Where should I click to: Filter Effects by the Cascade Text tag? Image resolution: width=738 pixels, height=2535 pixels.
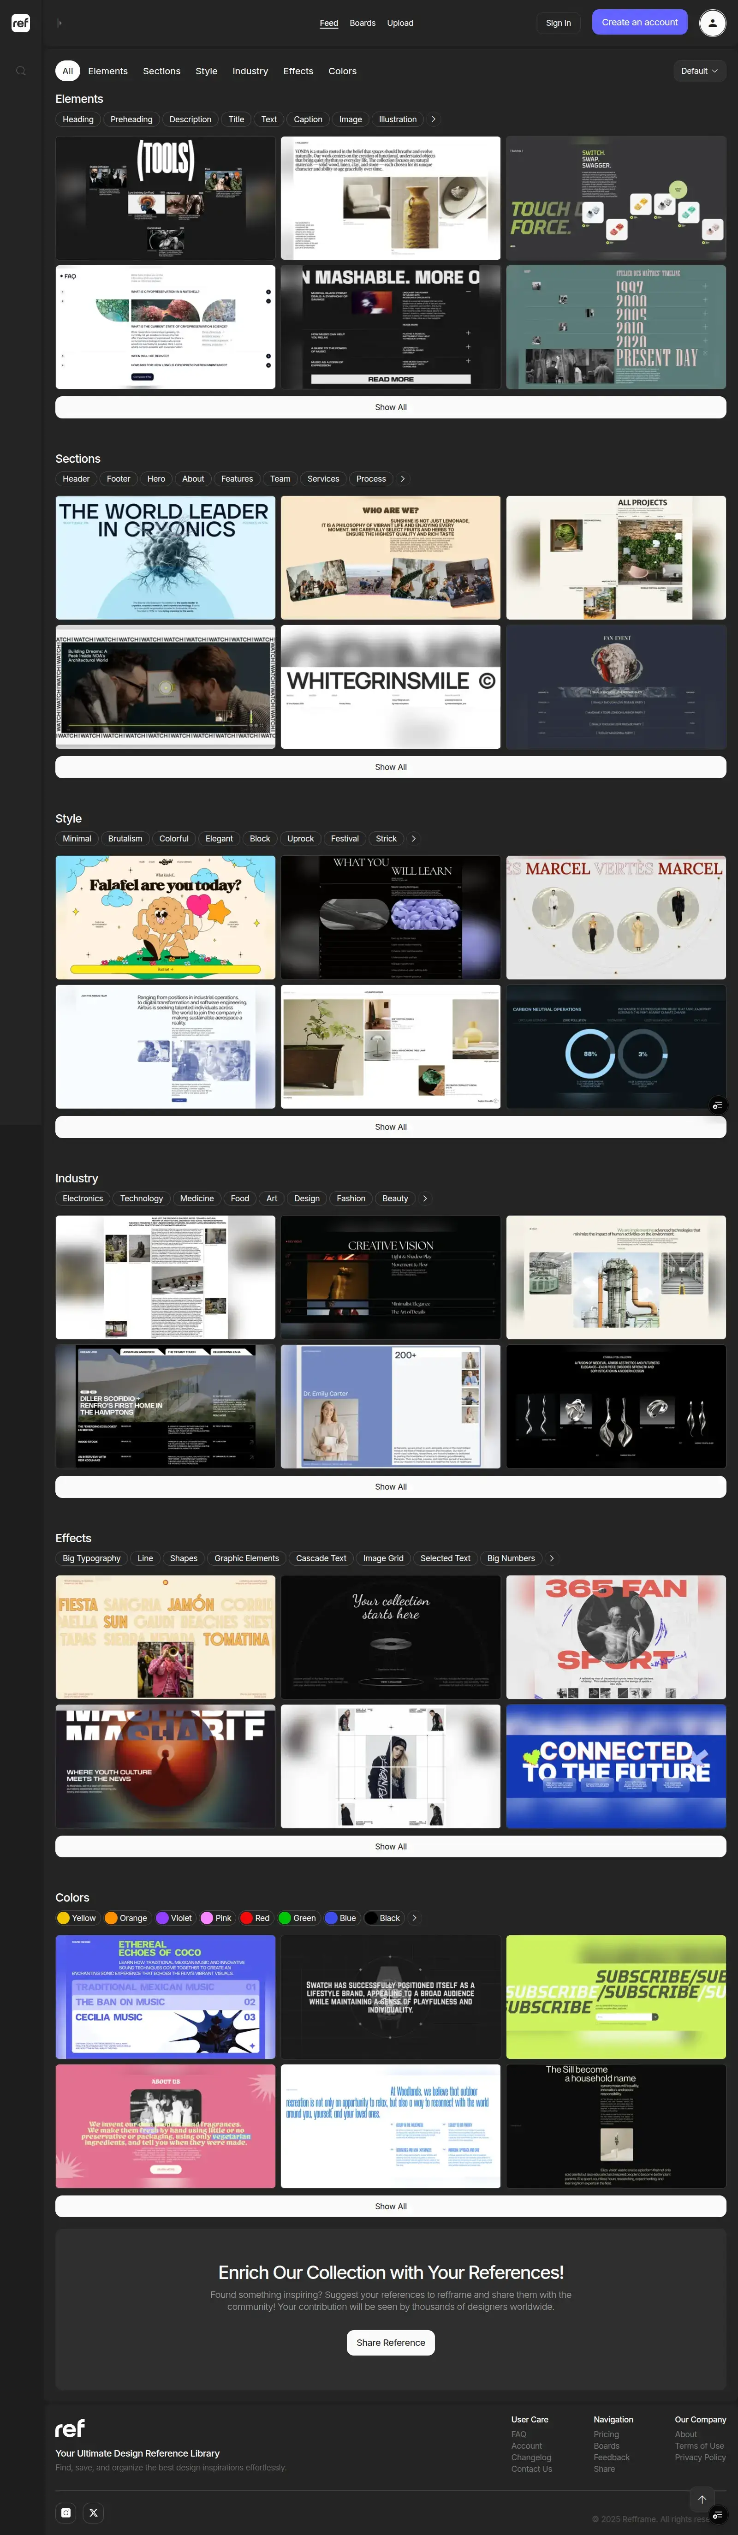(321, 1558)
